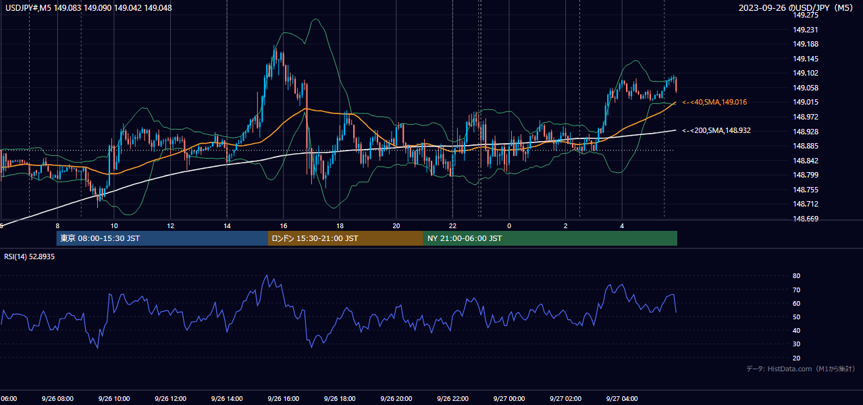Click price scale value 149.188
The image size is (863, 405).
tap(806, 44)
